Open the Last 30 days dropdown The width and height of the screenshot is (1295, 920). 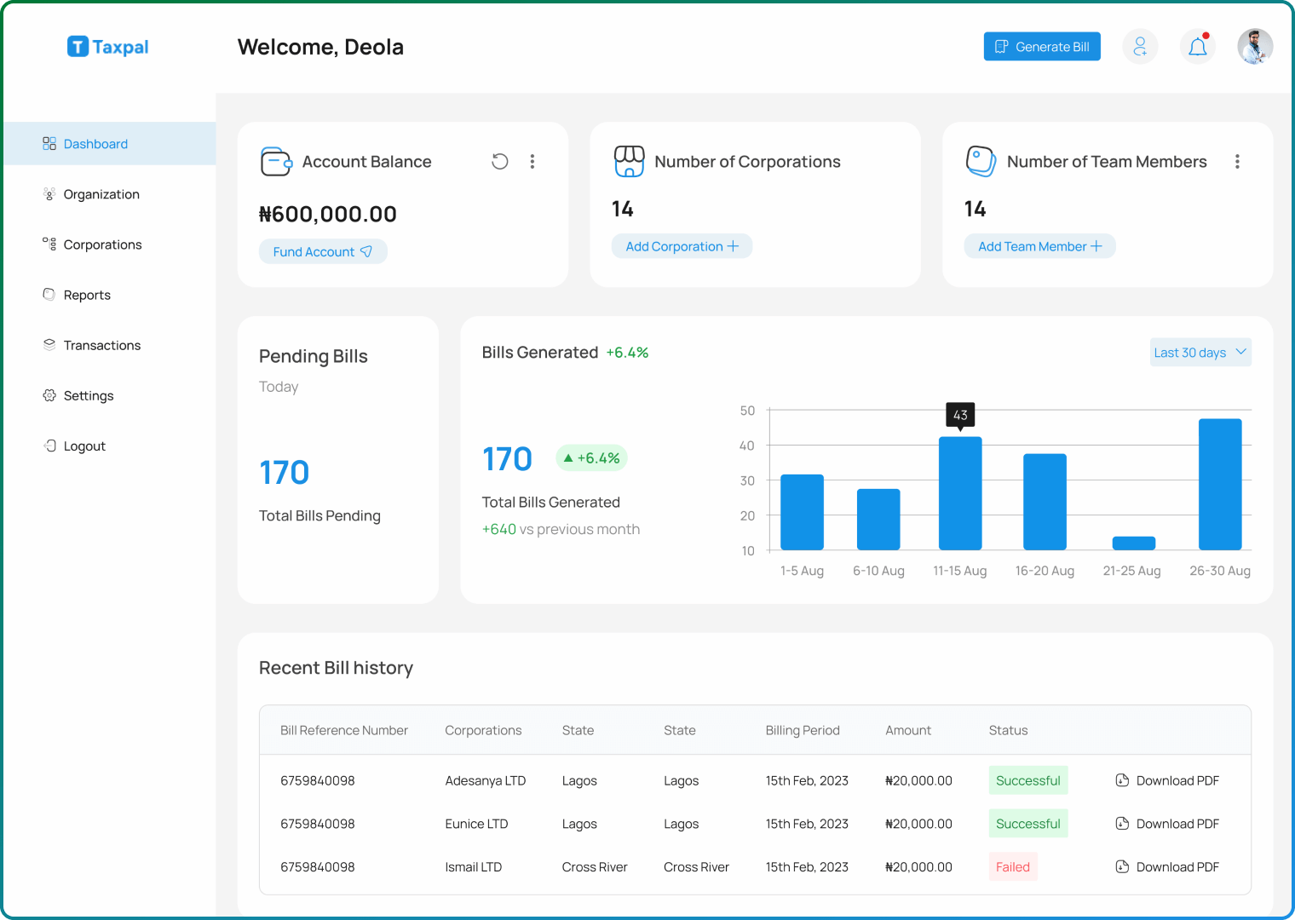[1200, 353]
